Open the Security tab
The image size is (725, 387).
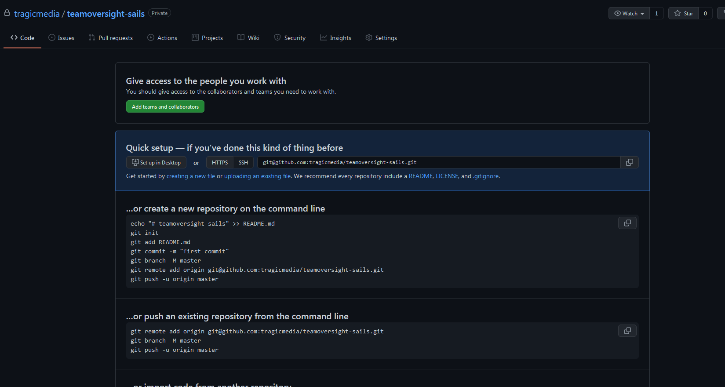[x=290, y=38]
